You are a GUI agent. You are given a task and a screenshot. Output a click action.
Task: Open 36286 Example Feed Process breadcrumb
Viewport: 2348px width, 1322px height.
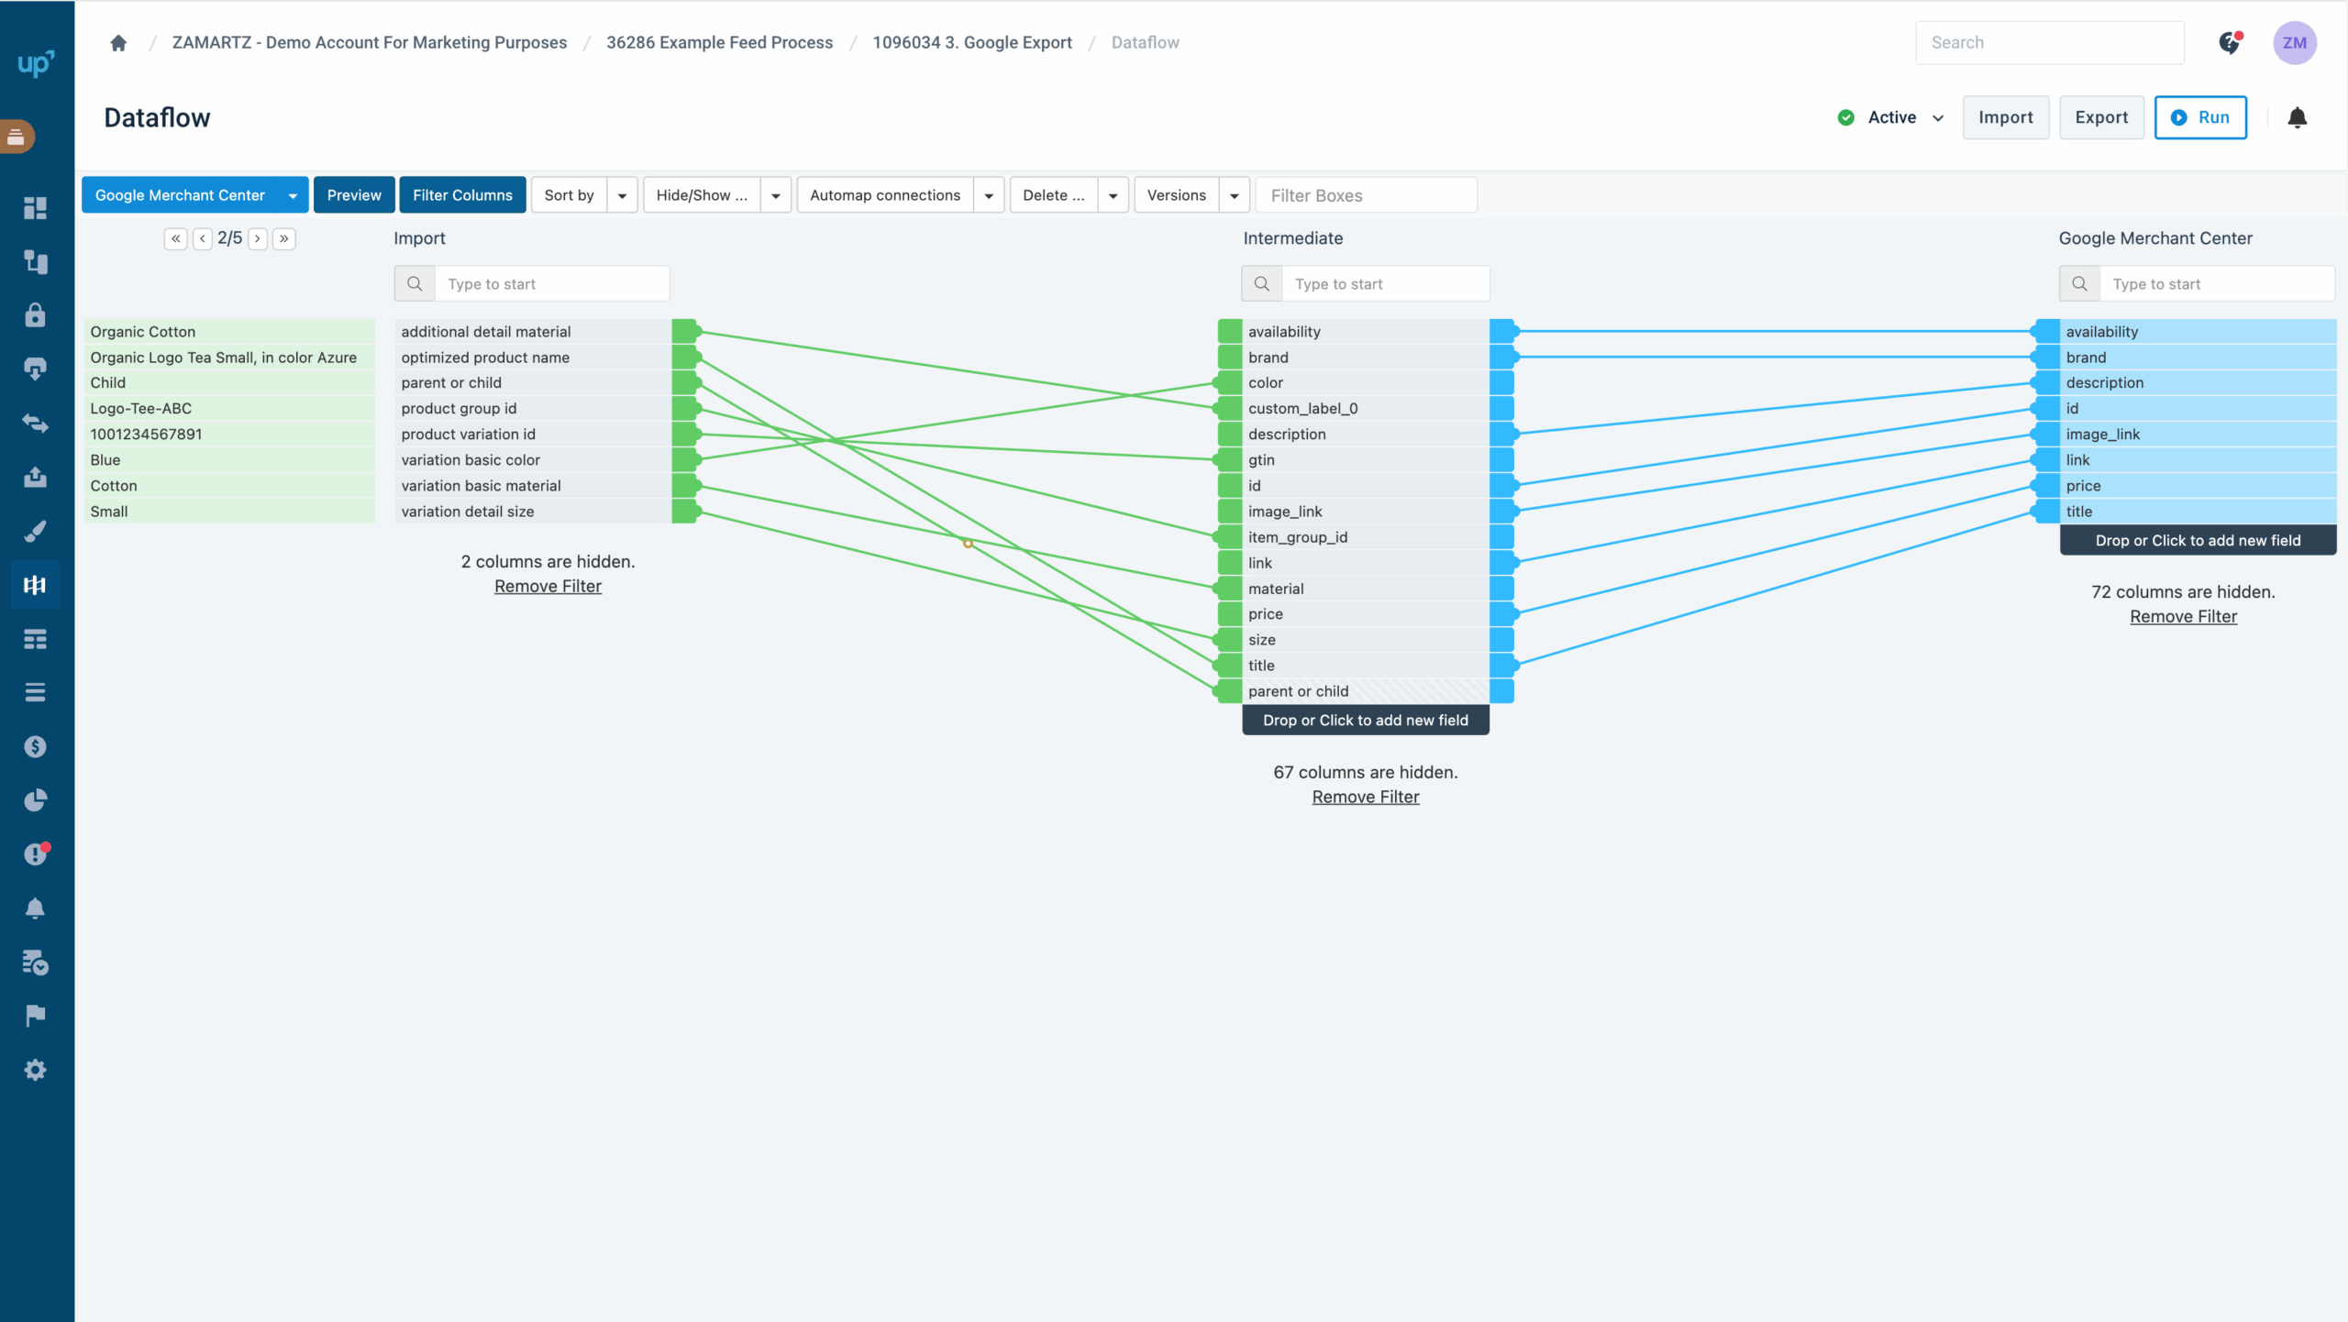pos(719,43)
